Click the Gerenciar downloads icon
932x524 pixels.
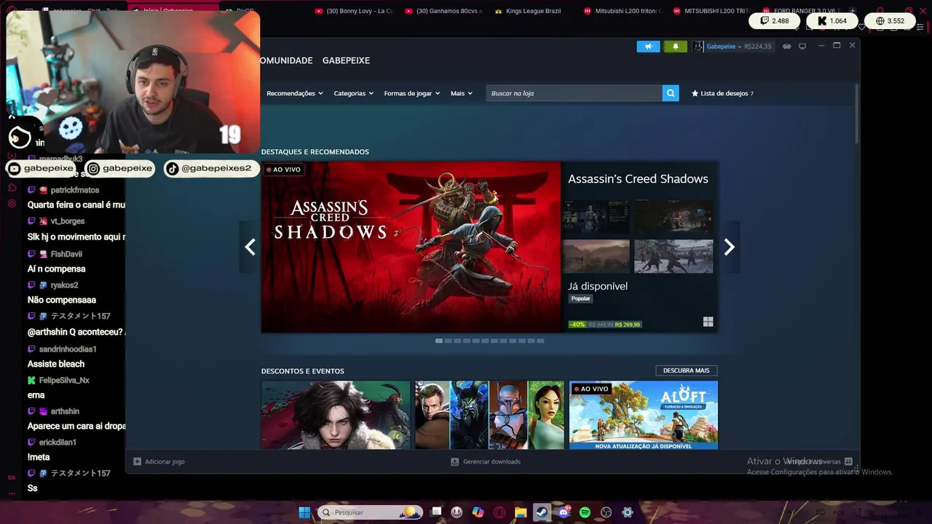point(455,461)
